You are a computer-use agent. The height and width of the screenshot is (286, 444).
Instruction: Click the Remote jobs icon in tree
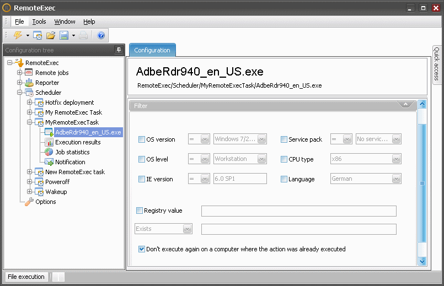[x=29, y=72]
